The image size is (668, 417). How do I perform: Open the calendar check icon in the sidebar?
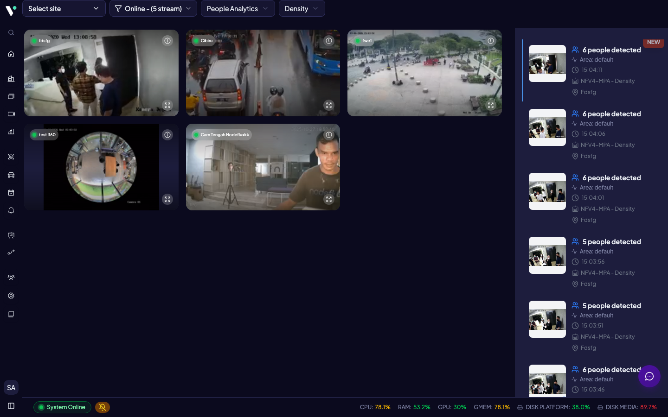click(x=11, y=193)
